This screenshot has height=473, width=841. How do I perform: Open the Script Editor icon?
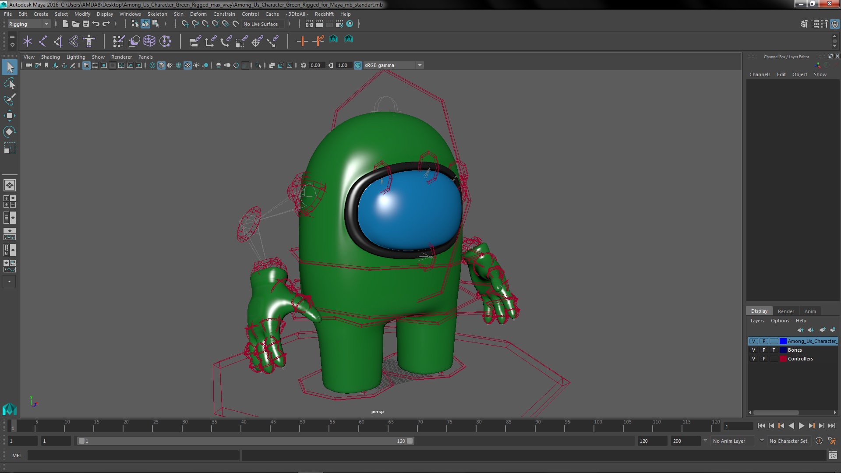pos(833,455)
